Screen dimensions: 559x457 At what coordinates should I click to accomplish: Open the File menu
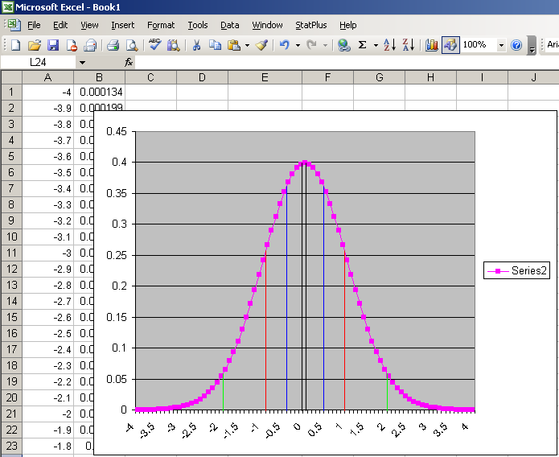(34, 25)
